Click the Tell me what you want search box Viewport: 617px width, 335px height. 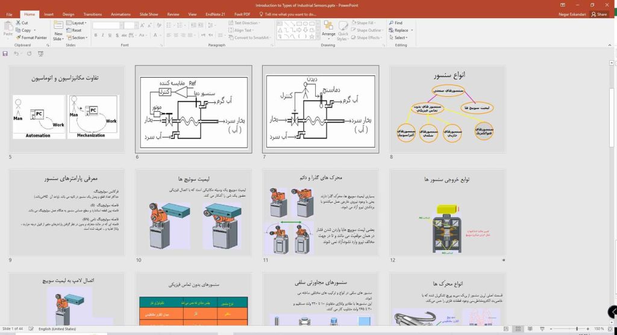click(288, 14)
